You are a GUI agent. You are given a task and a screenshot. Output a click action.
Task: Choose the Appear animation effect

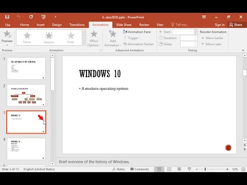click(49, 38)
